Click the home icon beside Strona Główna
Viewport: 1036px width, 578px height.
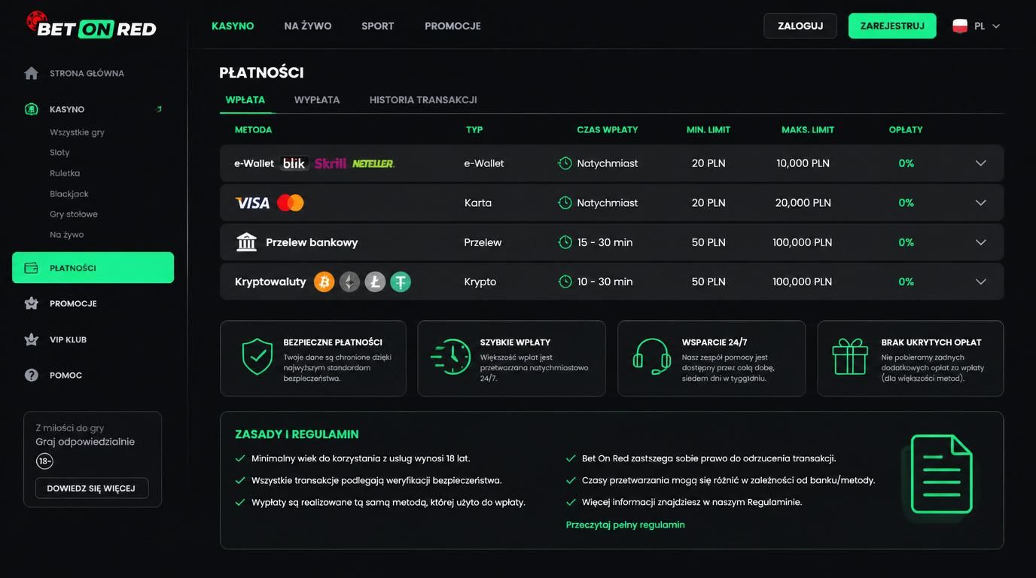pyautogui.click(x=31, y=73)
